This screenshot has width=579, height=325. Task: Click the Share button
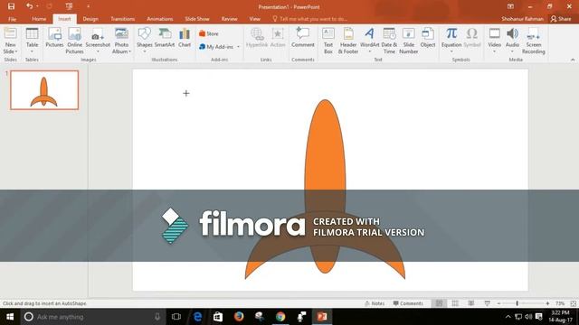(x=561, y=19)
